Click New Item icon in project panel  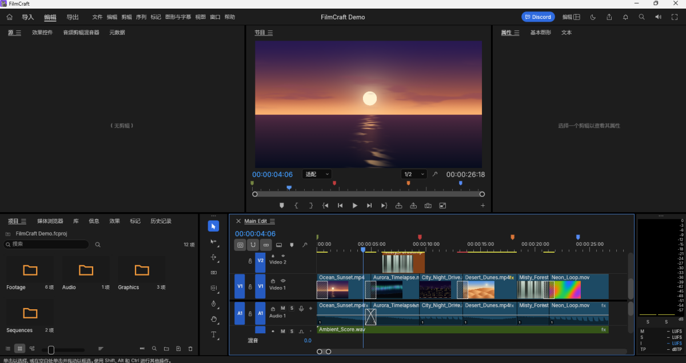(x=178, y=349)
